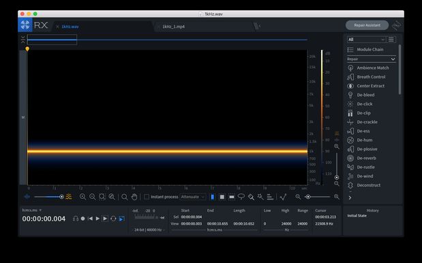
Task: Click the zoom out tool
Action: click(92, 197)
